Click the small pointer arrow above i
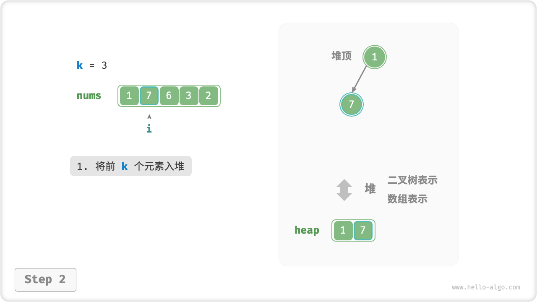Image resolution: width=537 pixels, height=302 pixels. click(149, 117)
